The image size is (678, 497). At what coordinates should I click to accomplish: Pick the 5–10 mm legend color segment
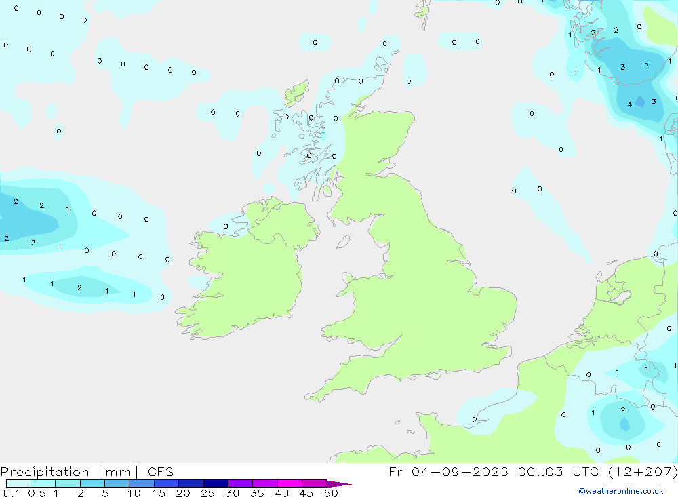coord(117,483)
